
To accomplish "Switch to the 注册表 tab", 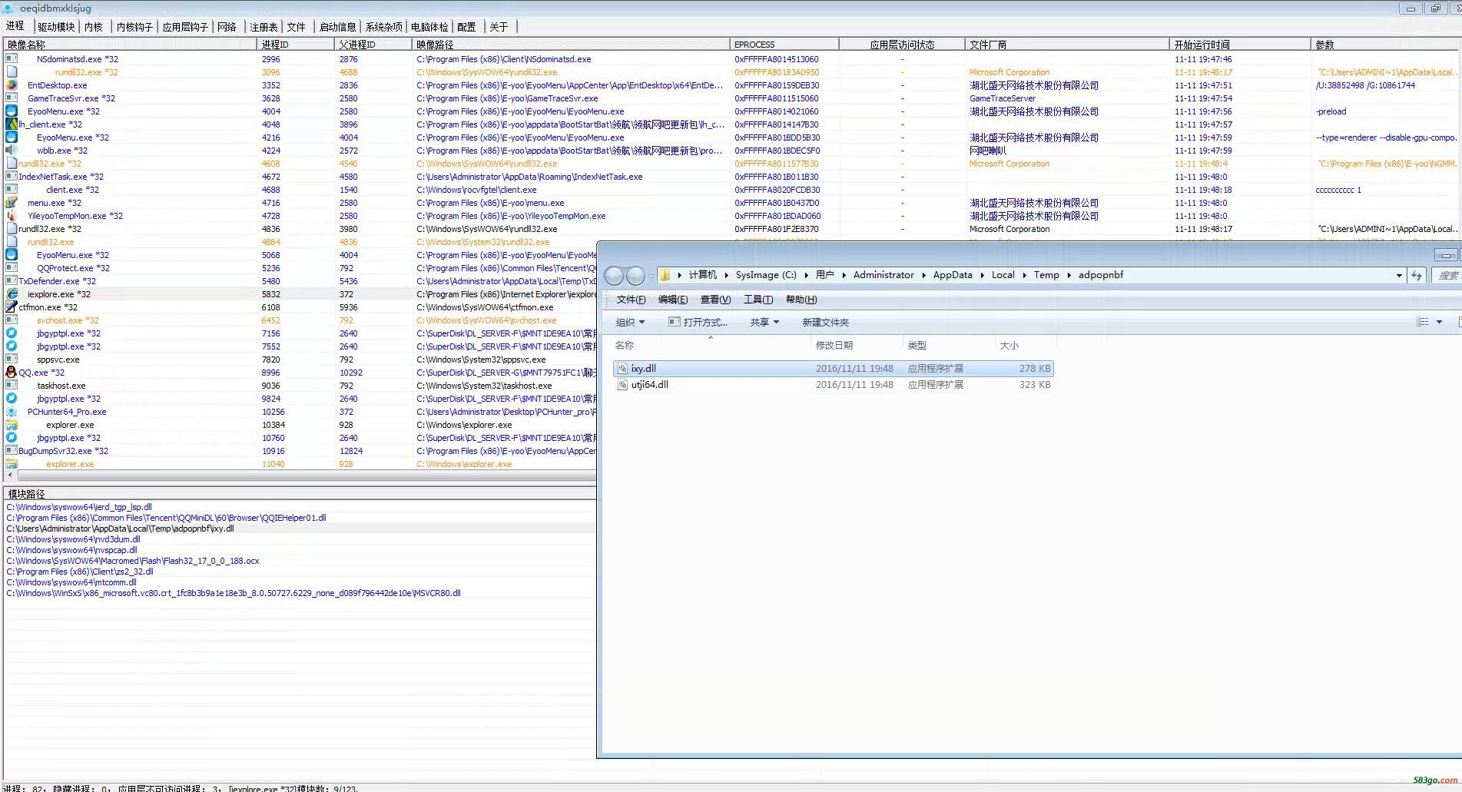I will [264, 27].
